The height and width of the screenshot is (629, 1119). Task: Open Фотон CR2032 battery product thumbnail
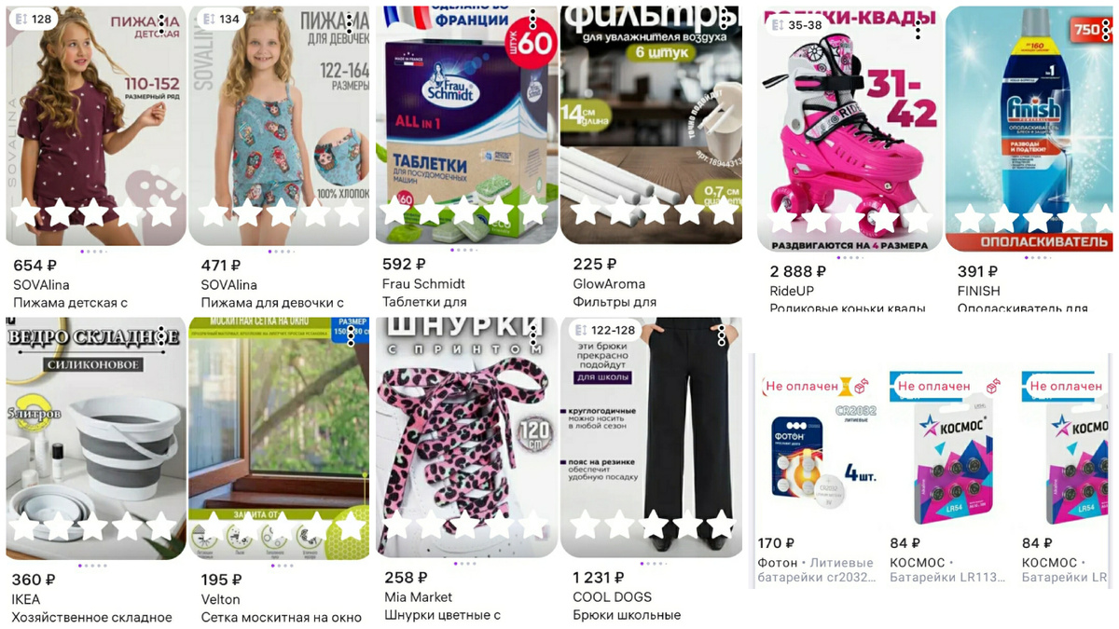(x=814, y=454)
